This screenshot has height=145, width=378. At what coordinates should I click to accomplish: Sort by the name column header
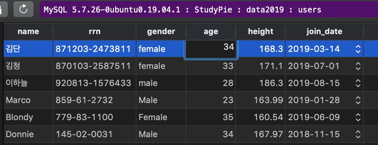28,32
